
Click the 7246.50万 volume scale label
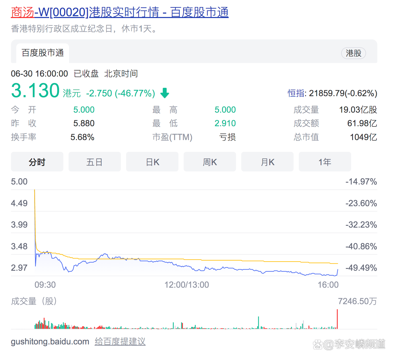tap(357, 301)
